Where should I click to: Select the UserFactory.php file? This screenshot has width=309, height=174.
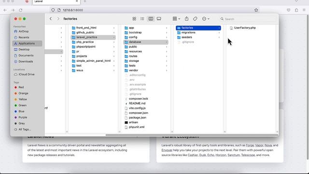[251, 28]
